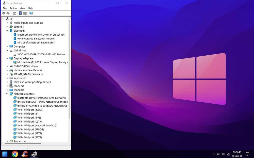Open the File menu
Image resolution: width=254 pixels, height=158 pixels.
[x=5, y=8]
